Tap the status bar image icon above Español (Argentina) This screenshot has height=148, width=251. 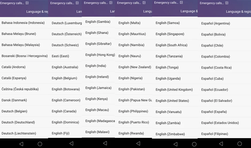pos(227,3)
